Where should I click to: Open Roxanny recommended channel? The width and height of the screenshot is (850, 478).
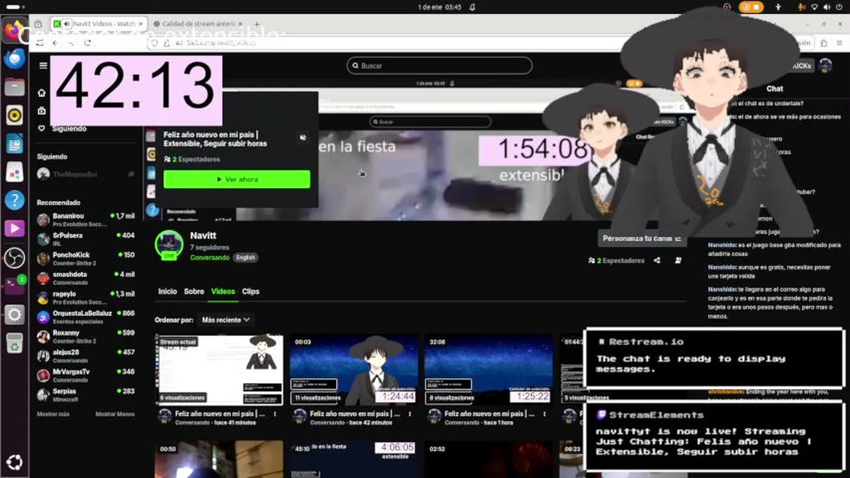[x=86, y=336]
